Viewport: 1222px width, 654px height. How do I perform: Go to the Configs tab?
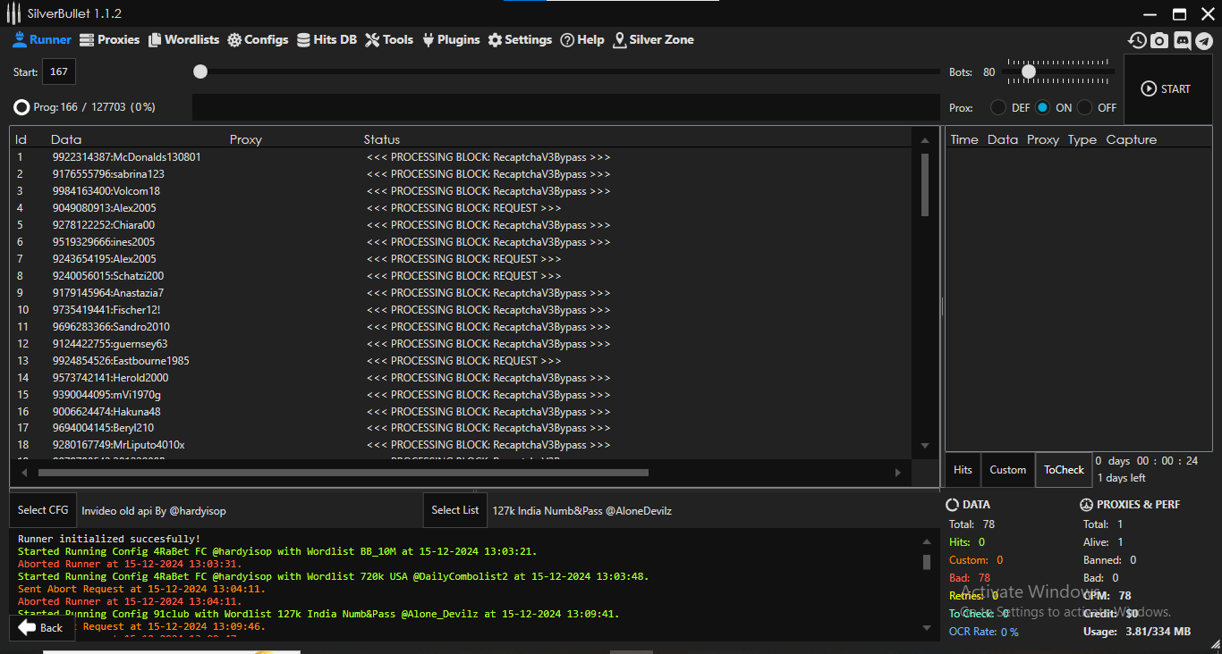[x=258, y=40]
